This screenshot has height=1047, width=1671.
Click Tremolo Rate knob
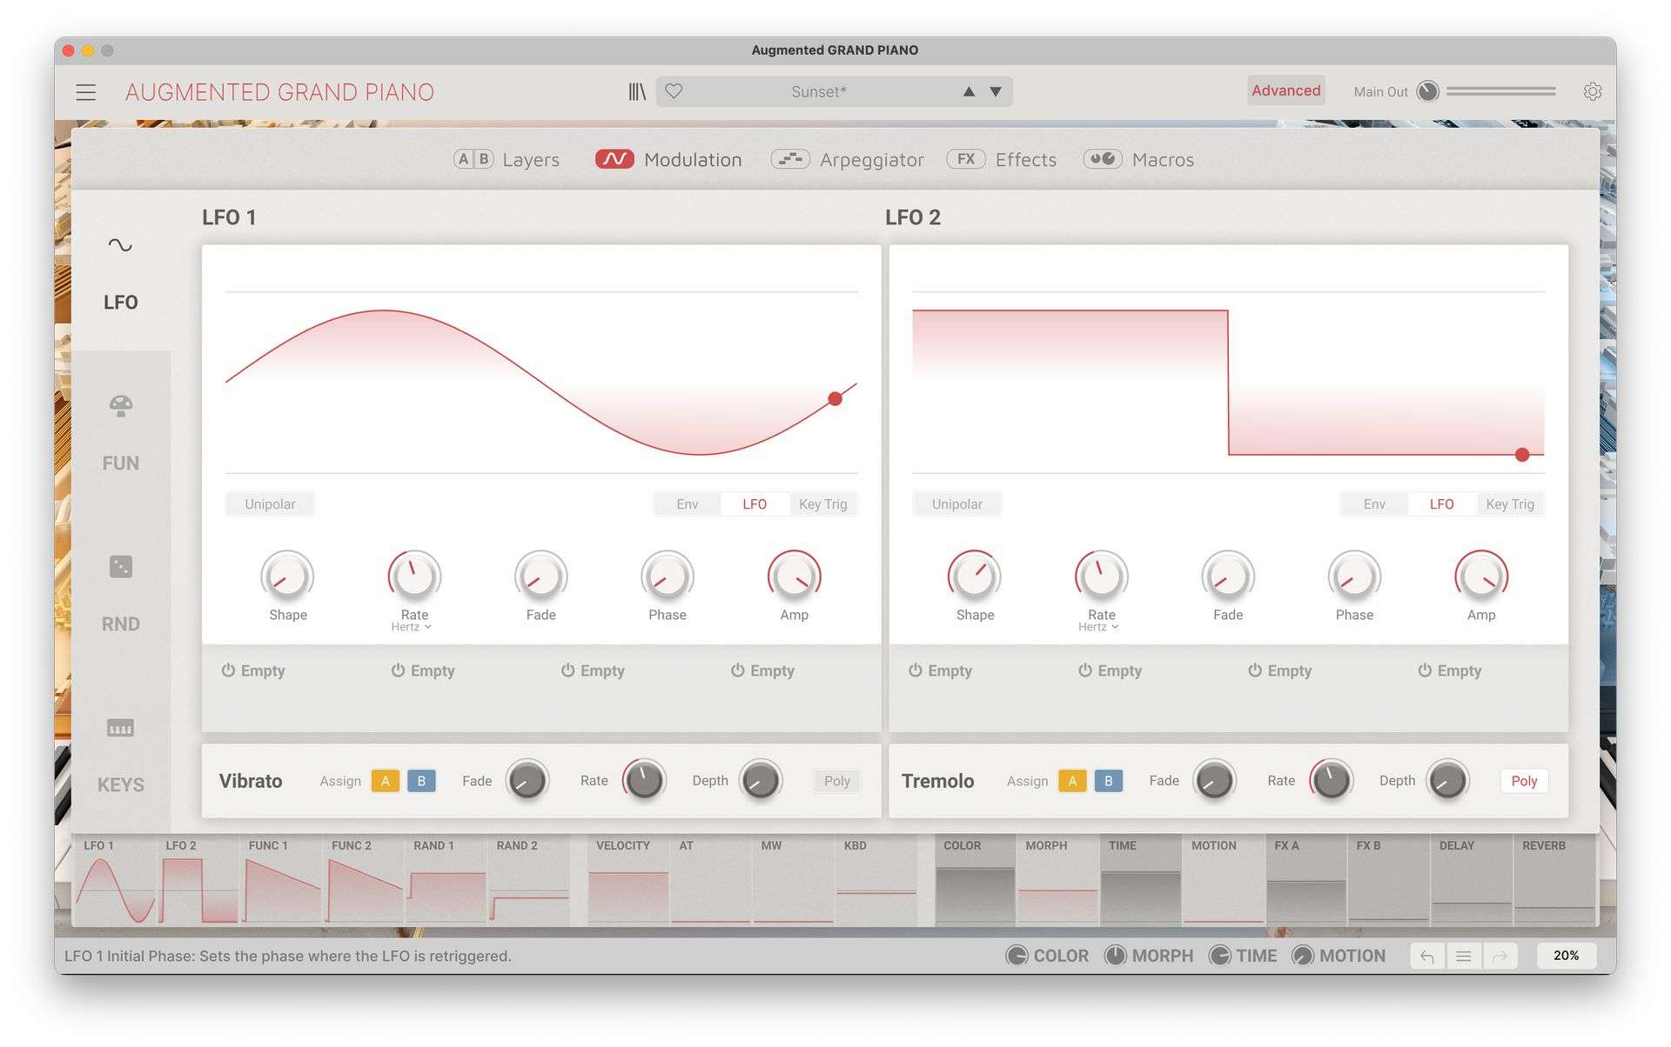pos(1332,780)
